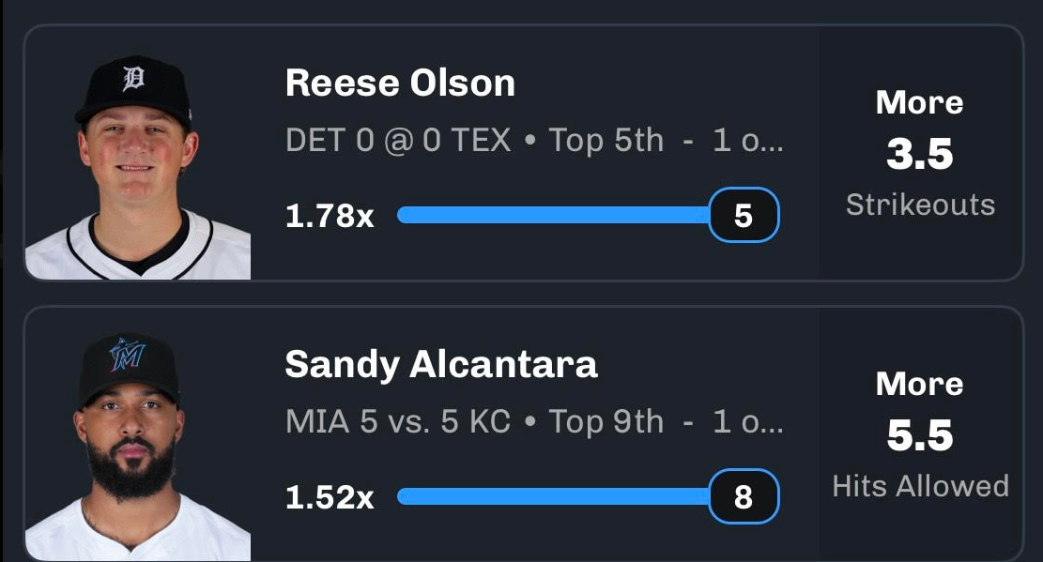The image size is (1043, 562).
Task: Click the Hits Allowed stat label
Action: [921, 486]
